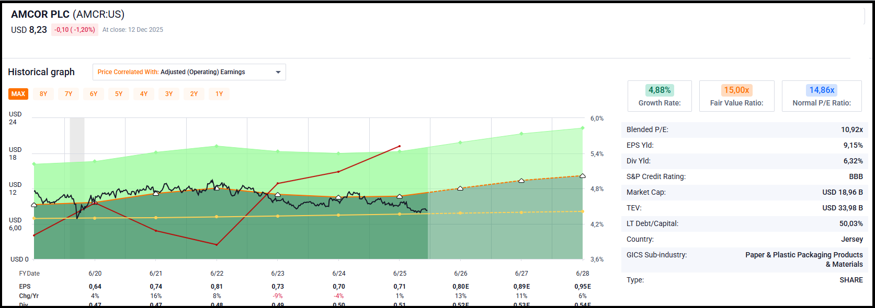Select the 2Y time range
The height and width of the screenshot is (308, 875).
pyautogui.click(x=194, y=94)
